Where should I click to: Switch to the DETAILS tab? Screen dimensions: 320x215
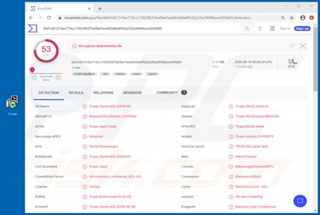[x=76, y=93]
